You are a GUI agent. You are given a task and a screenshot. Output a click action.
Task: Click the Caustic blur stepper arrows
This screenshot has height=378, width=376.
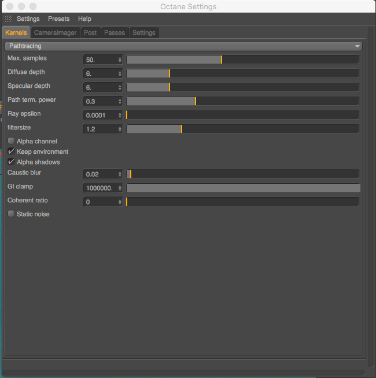120,174
